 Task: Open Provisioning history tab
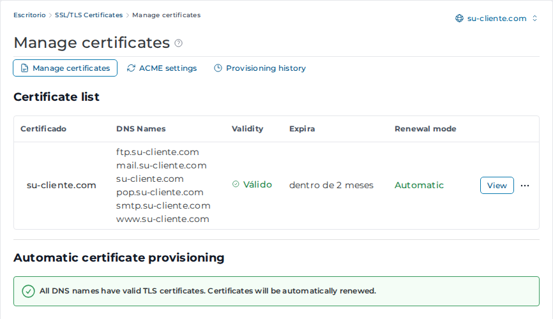tap(260, 68)
